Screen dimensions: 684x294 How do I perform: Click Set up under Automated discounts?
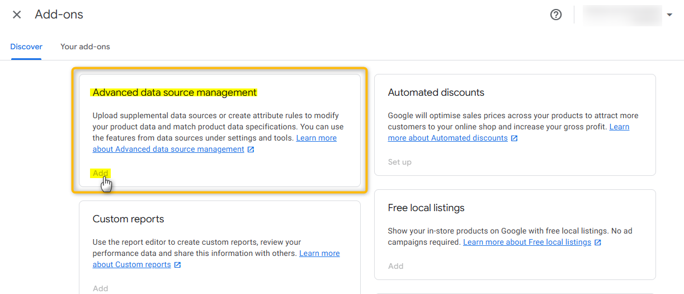(399, 162)
